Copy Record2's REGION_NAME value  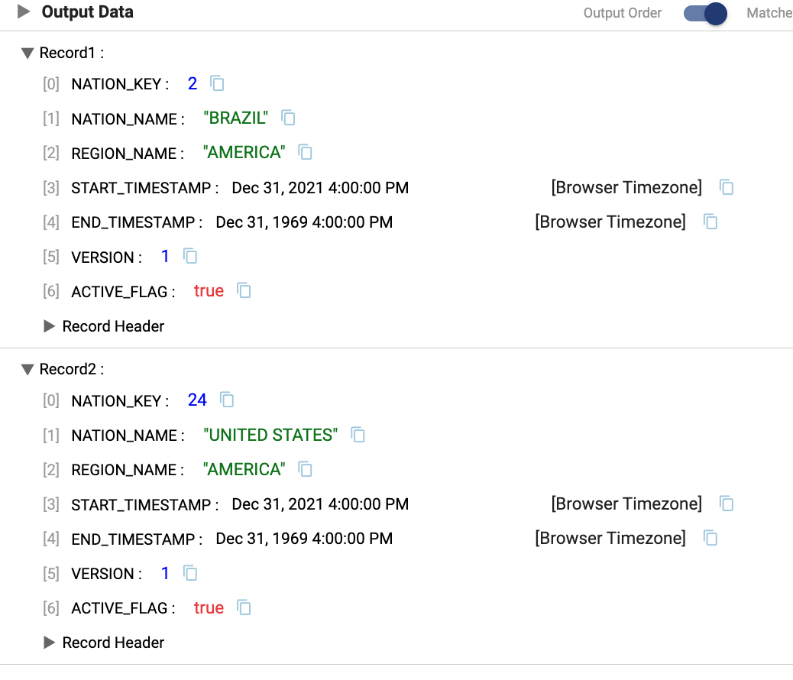click(305, 469)
